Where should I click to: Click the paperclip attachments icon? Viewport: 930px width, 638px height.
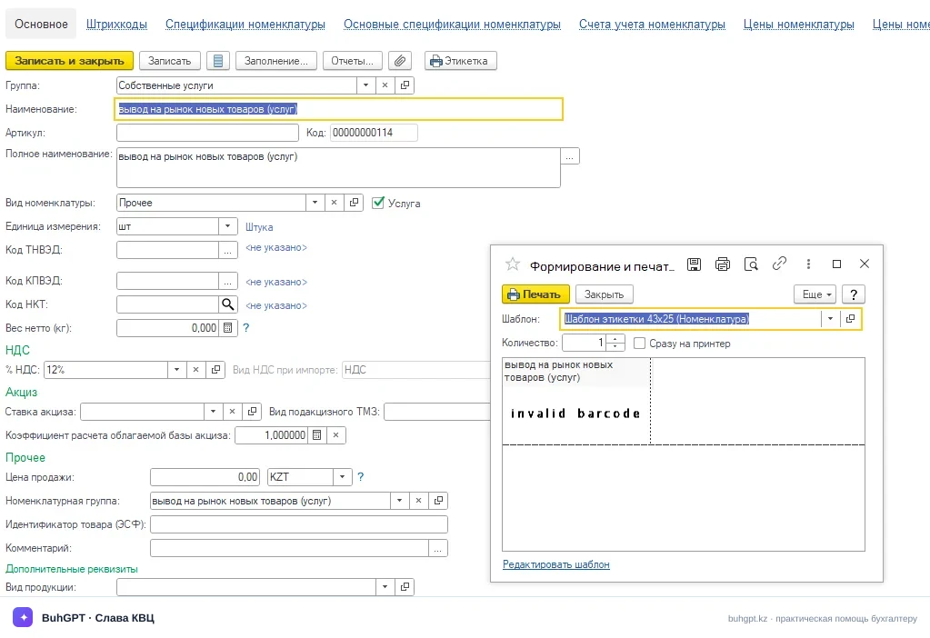[400, 61]
